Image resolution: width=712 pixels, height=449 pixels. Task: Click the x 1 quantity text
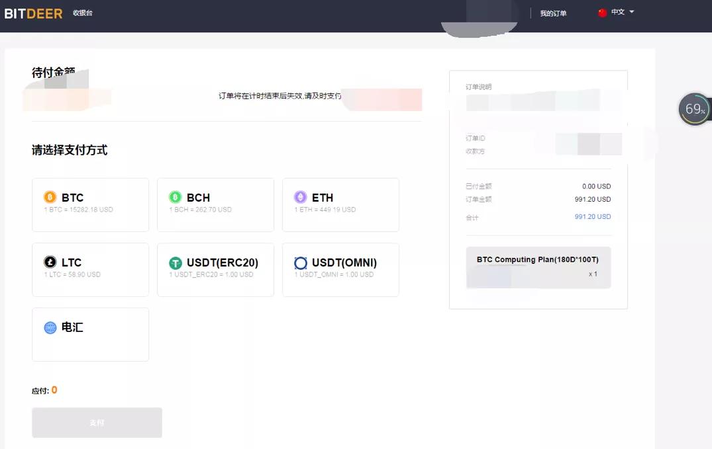(593, 274)
